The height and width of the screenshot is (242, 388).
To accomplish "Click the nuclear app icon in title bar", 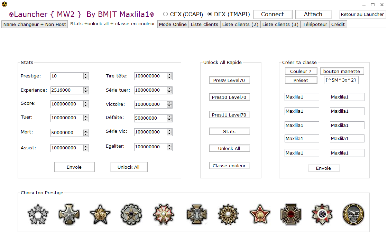I will click(4, 4).
